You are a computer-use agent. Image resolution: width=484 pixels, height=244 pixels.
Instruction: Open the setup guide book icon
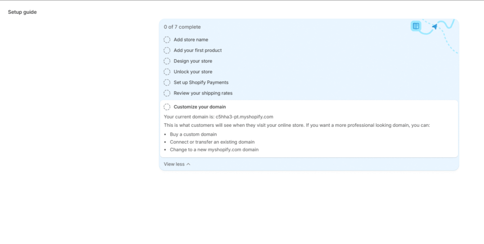(x=416, y=26)
